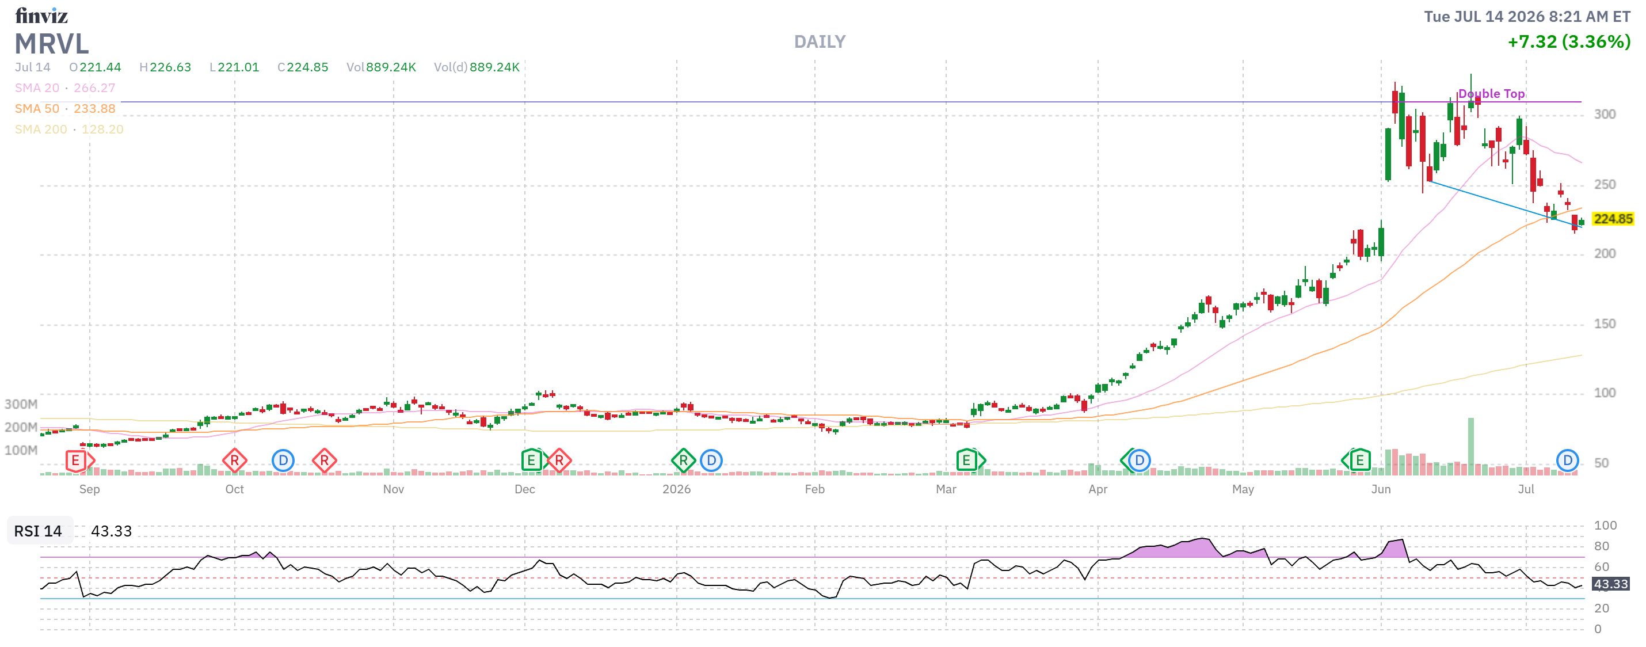Click the low price 221.01 value
This screenshot has width=1646, height=647.
click(238, 67)
